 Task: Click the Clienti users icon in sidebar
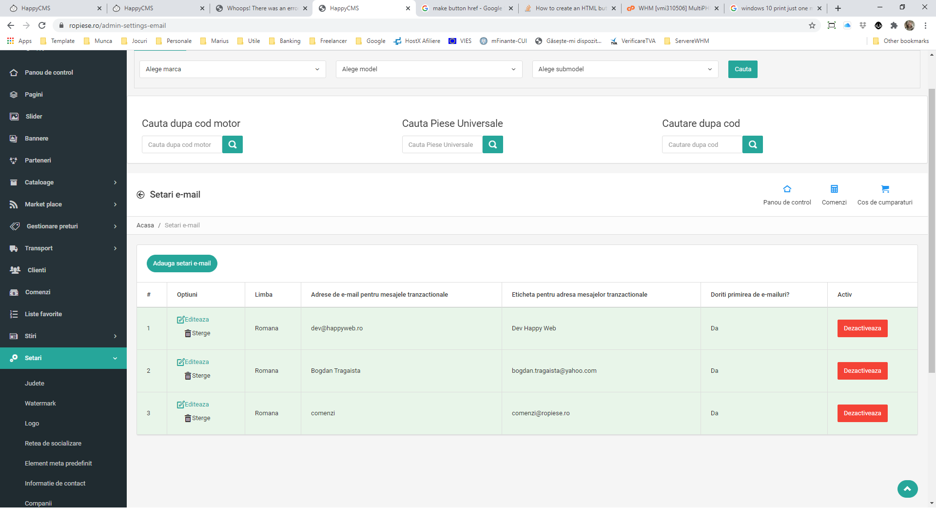pos(15,270)
